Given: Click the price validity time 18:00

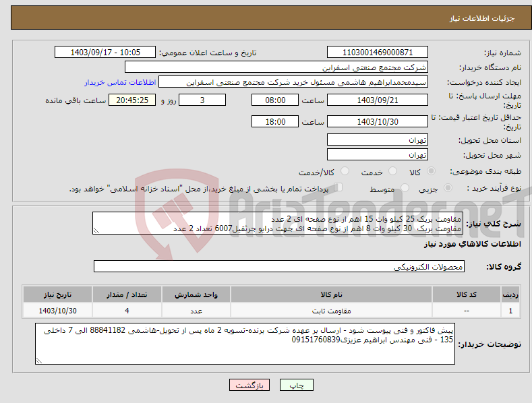Looking at the screenshot, I should tap(275, 121).
